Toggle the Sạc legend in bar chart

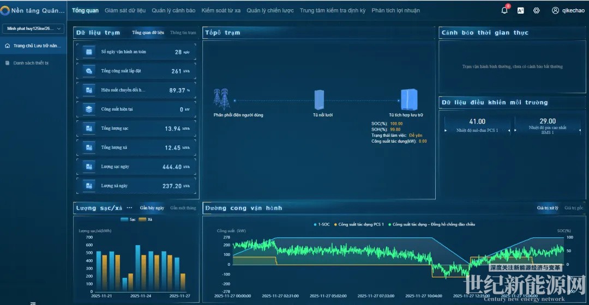click(x=128, y=219)
